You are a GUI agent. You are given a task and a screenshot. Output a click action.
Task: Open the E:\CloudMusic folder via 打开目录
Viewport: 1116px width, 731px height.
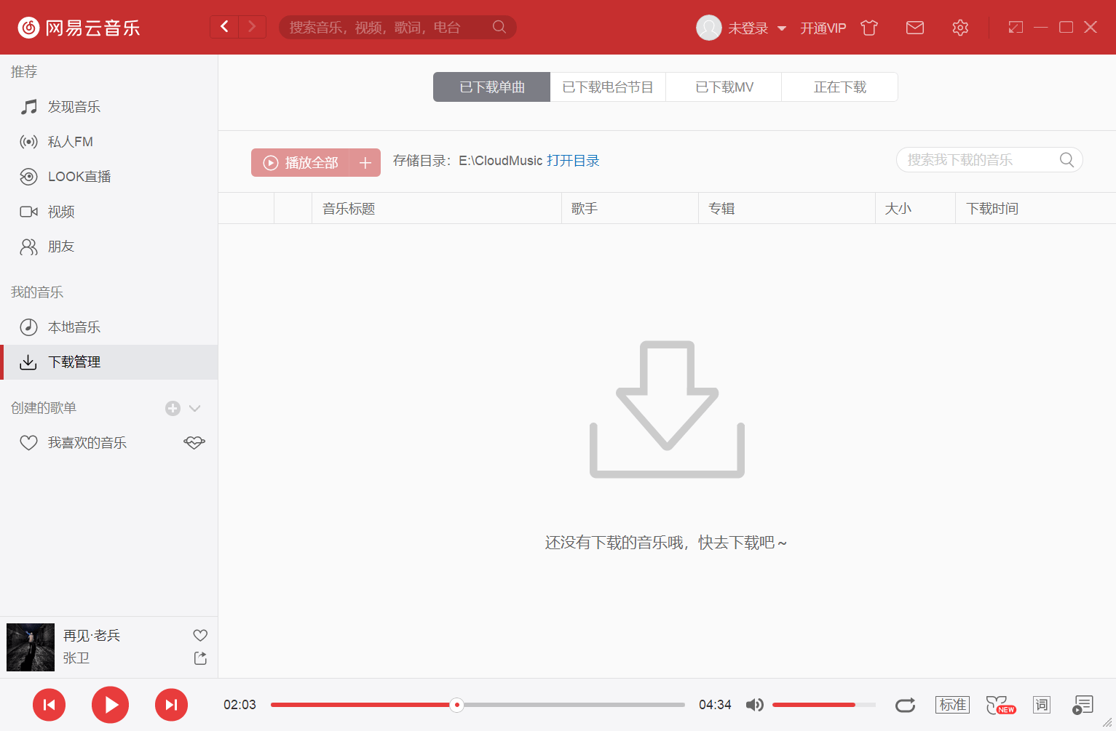[x=574, y=160]
